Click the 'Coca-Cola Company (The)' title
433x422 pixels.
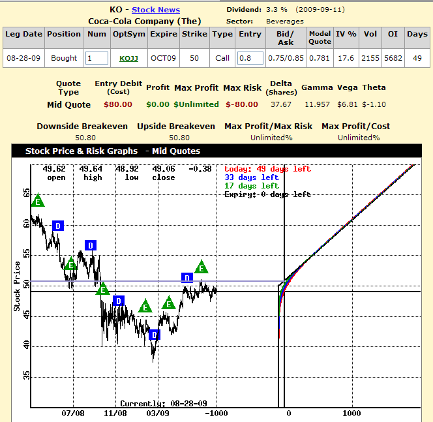[x=145, y=22]
